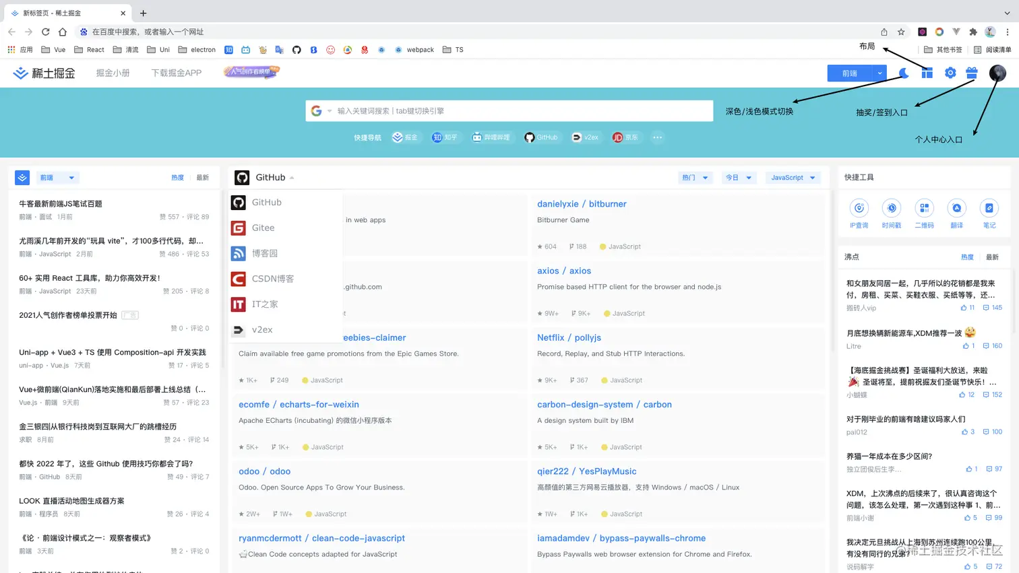Select GitHub entry in the source list

click(286, 203)
